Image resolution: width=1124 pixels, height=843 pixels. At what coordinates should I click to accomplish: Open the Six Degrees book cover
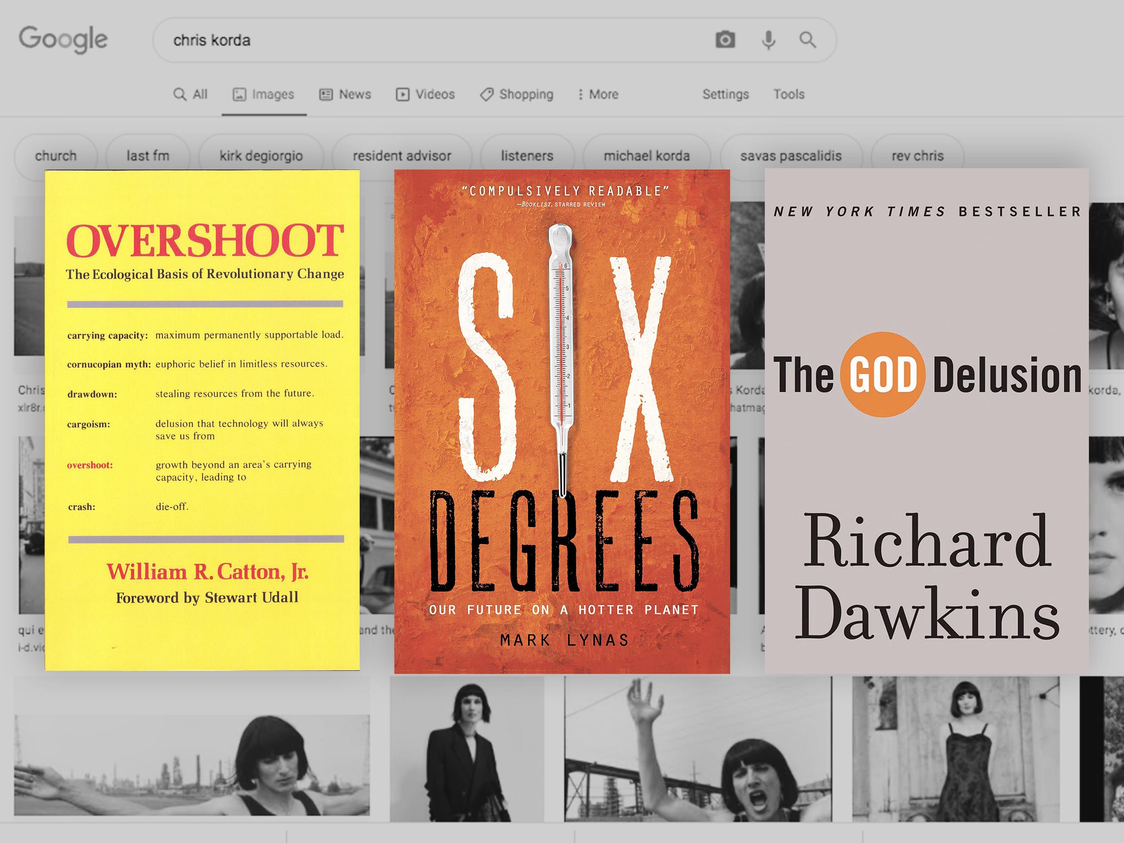tap(562, 422)
